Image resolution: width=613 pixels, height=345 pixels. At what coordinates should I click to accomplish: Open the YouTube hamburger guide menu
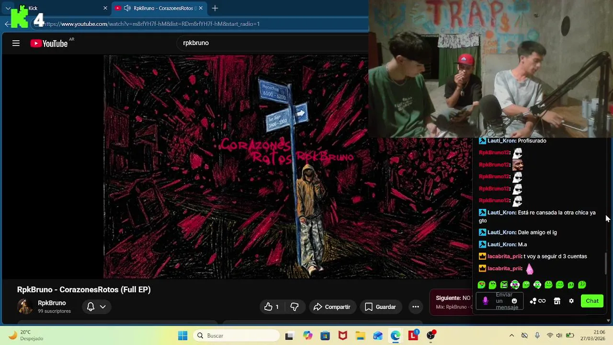click(x=16, y=43)
